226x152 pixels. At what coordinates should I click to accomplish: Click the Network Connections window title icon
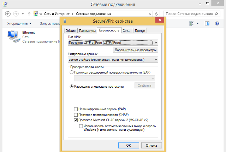click(5, 4)
